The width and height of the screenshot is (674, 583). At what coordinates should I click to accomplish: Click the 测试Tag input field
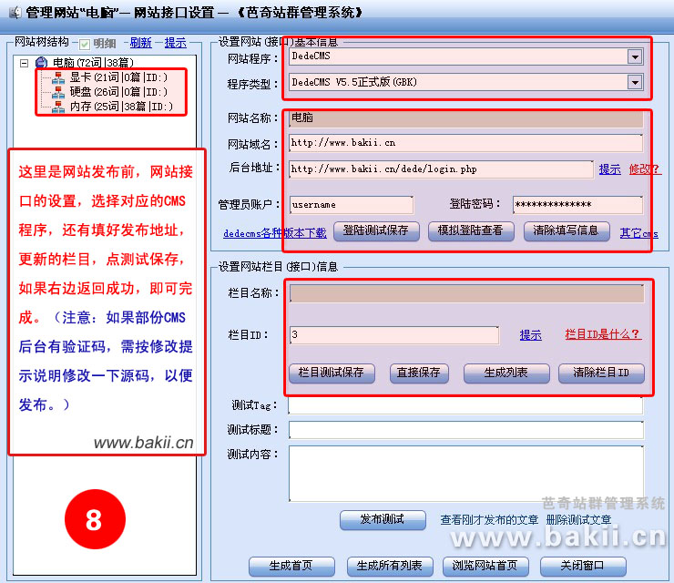click(465, 405)
